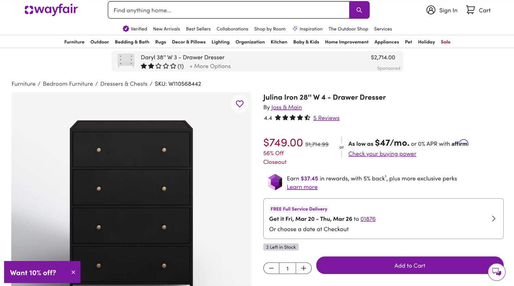This screenshot has height=286, width=514.
Task: Decrease quantity with the minus button
Action: 271,268
